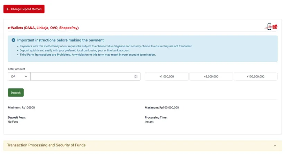
Task: Click the info icon beside Important instructions
Action: tap(13, 40)
